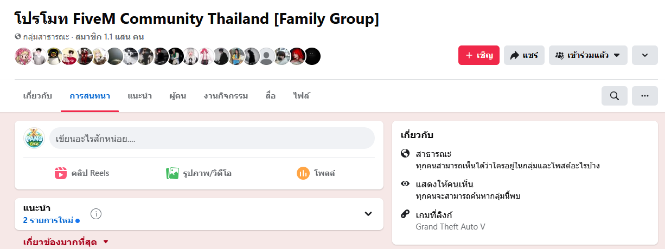The height and width of the screenshot is (249, 665).
Task: Click the info icon beside แนะนำ
Action: 96,214
